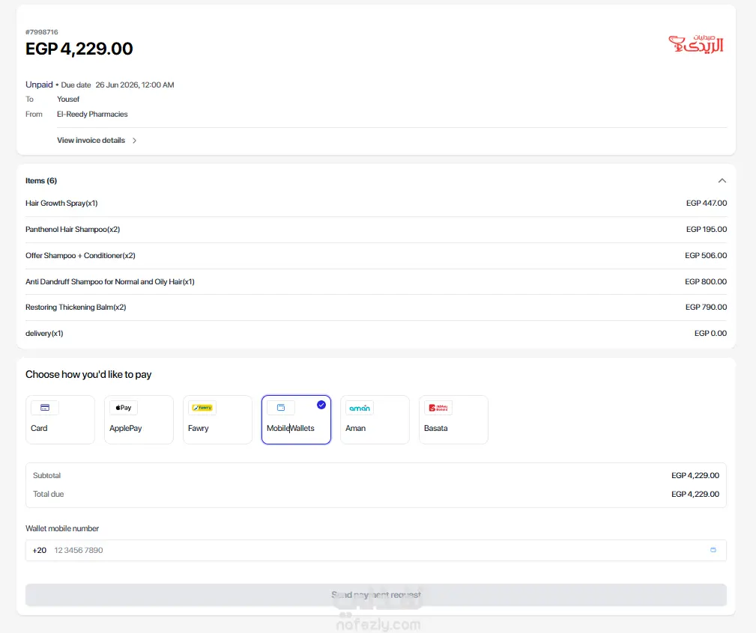Click the blue checkmark on Mobile Wallets
Viewport: 756px width, 633px height.
321,405
